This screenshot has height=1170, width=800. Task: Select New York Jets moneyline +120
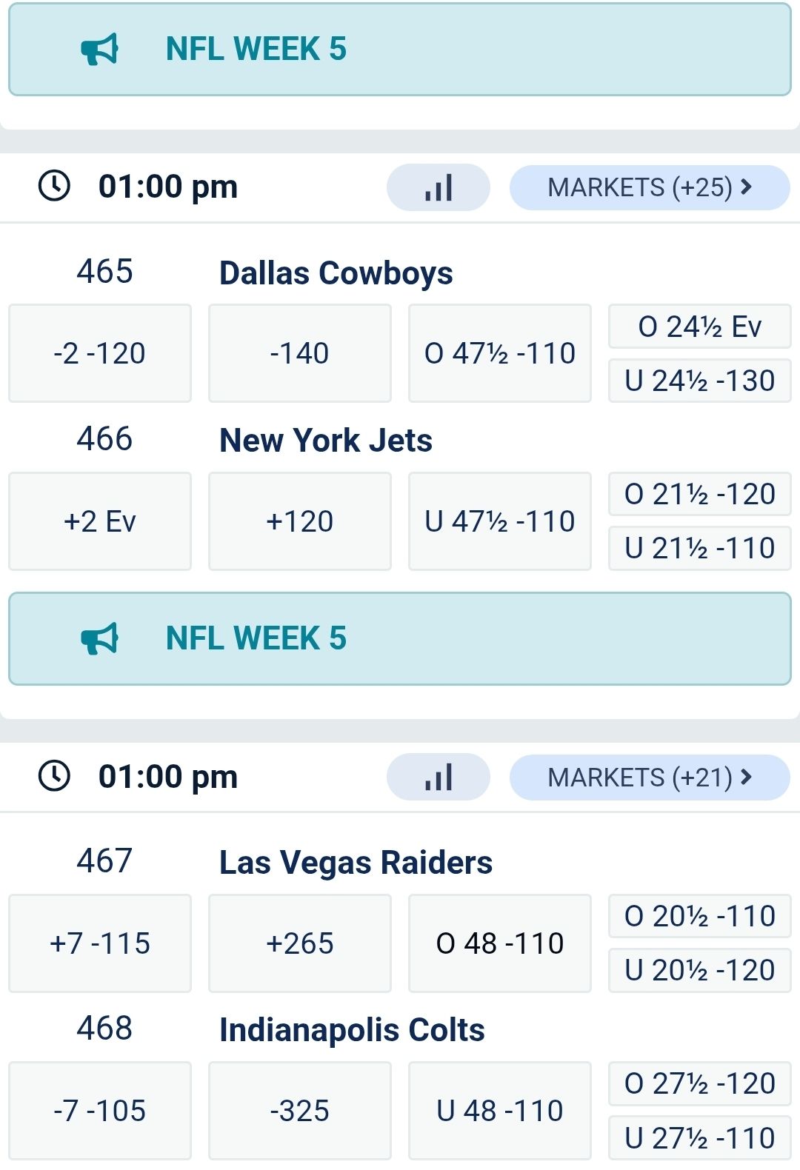[x=300, y=521]
